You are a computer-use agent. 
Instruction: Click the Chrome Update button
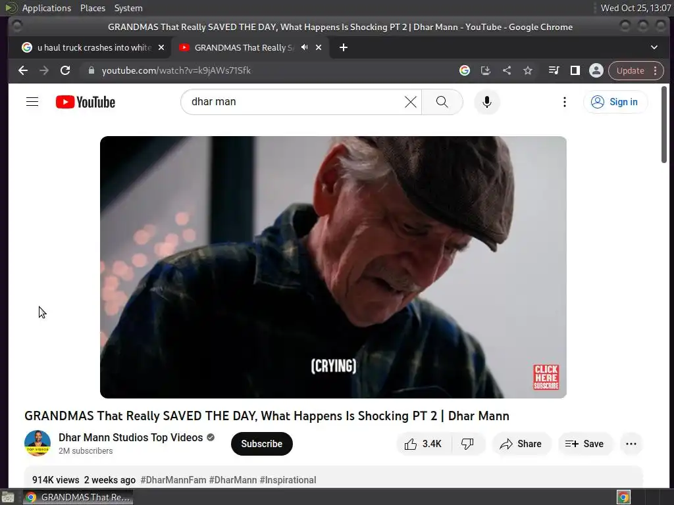pos(630,70)
